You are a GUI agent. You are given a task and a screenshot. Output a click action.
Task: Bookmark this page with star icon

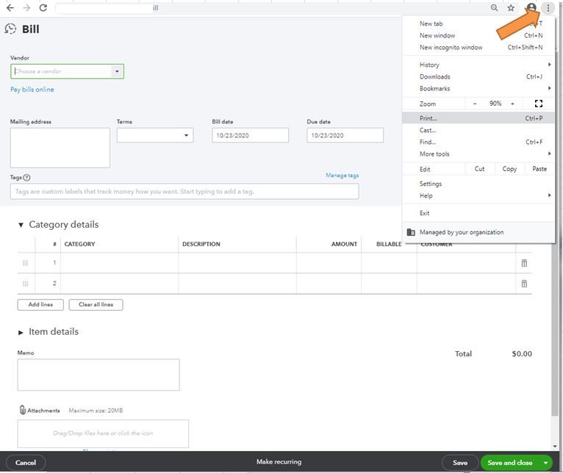pyautogui.click(x=511, y=7)
